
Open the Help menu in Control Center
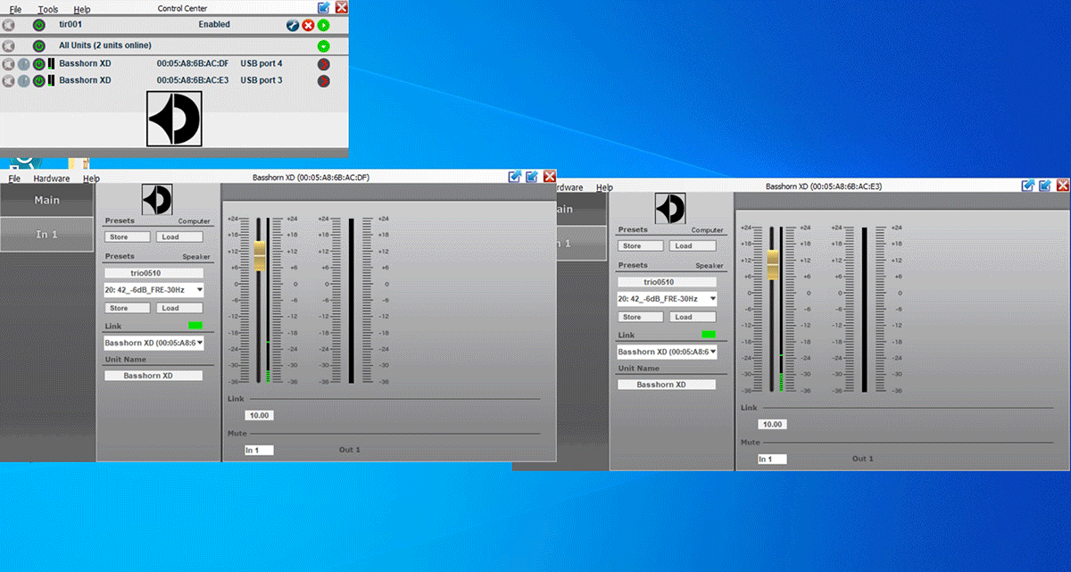click(82, 9)
